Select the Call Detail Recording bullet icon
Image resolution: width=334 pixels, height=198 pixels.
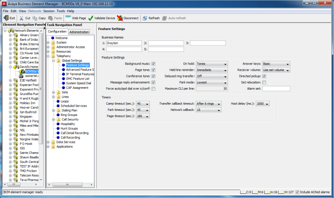[x=58, y=133]
